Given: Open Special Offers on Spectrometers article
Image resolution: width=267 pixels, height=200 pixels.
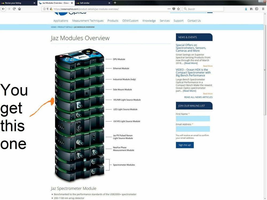Looking at the screenshot, I should (x=191, y=48).
